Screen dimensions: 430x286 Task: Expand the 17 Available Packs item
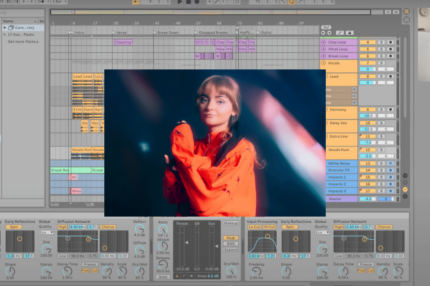pos(5,35)
